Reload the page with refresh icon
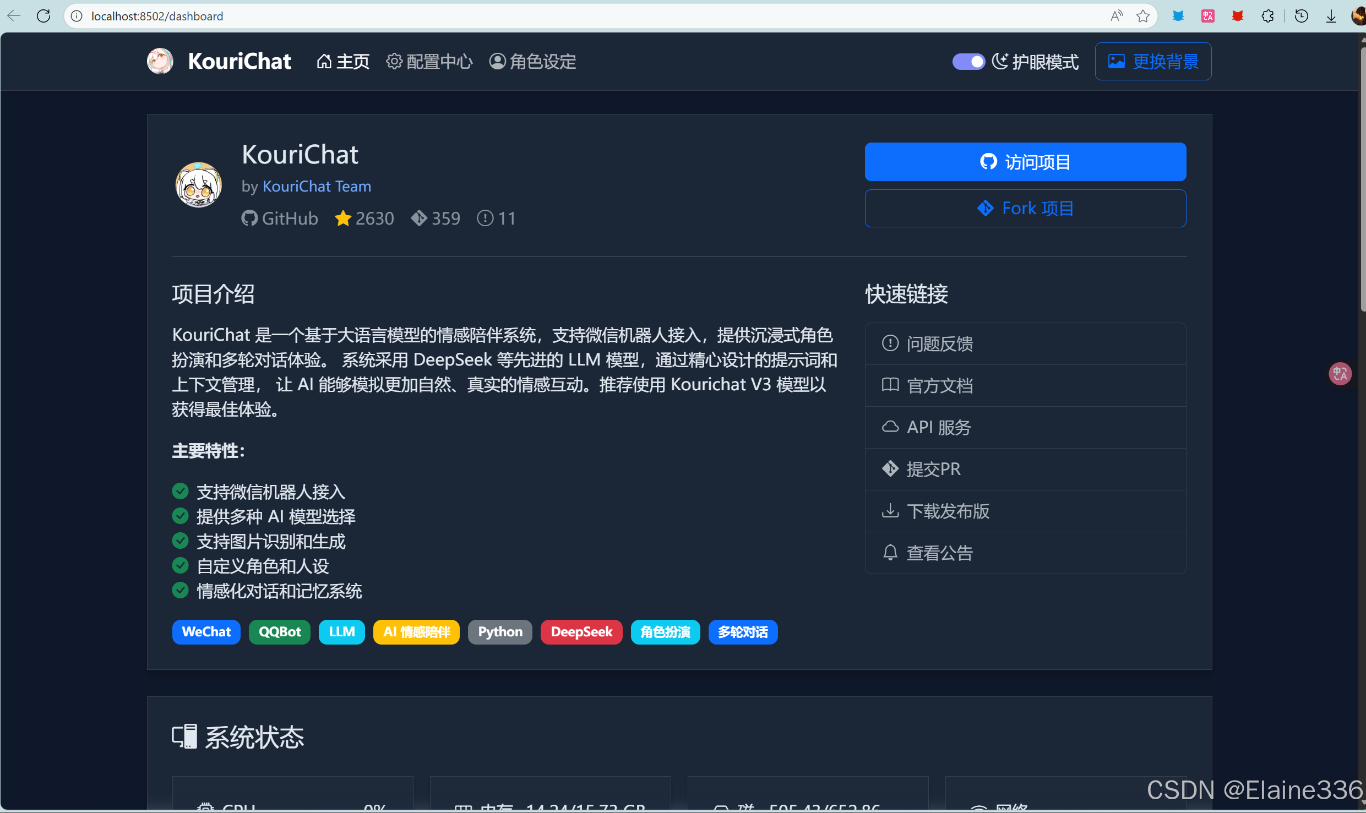1366x813 pixels. coord(43,16)
